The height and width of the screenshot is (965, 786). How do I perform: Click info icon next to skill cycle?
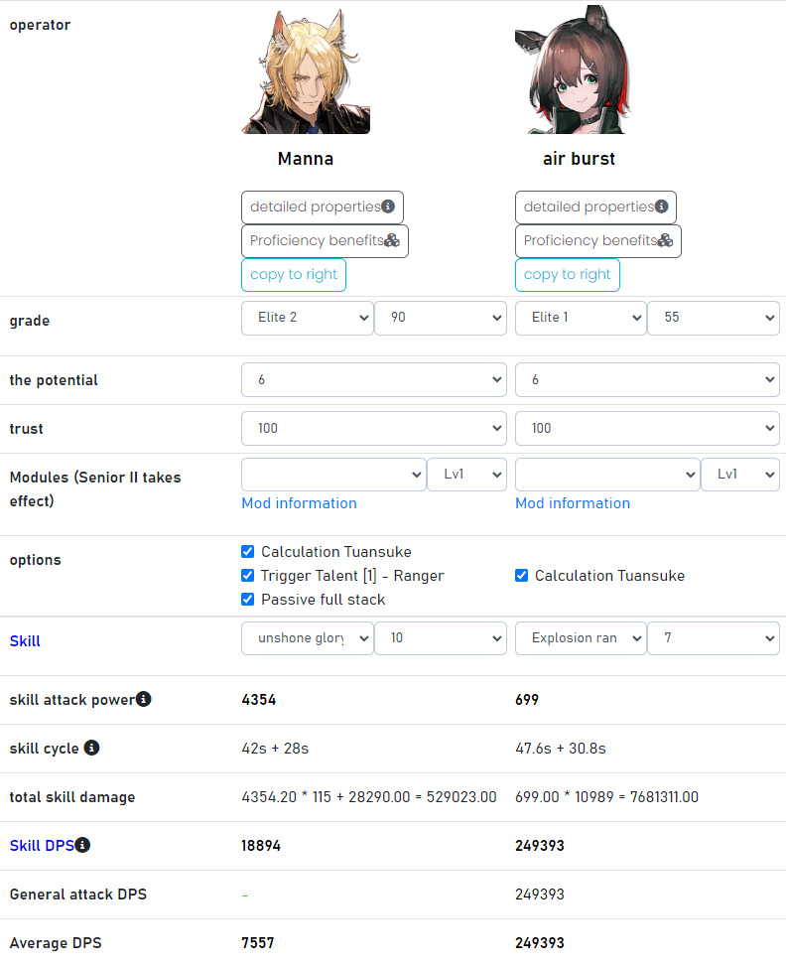91,748
